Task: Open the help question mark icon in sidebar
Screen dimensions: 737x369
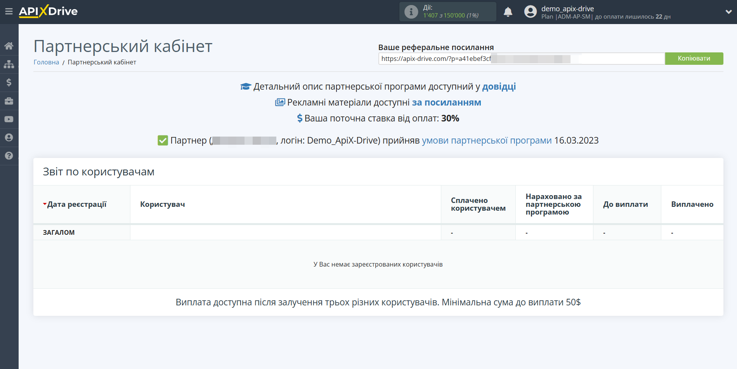Action: 9,156
